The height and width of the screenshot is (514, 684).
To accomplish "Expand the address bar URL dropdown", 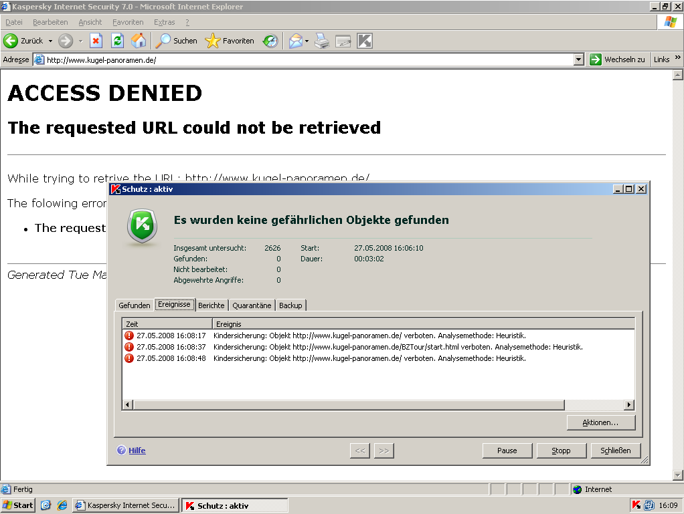I will point(579,59).
